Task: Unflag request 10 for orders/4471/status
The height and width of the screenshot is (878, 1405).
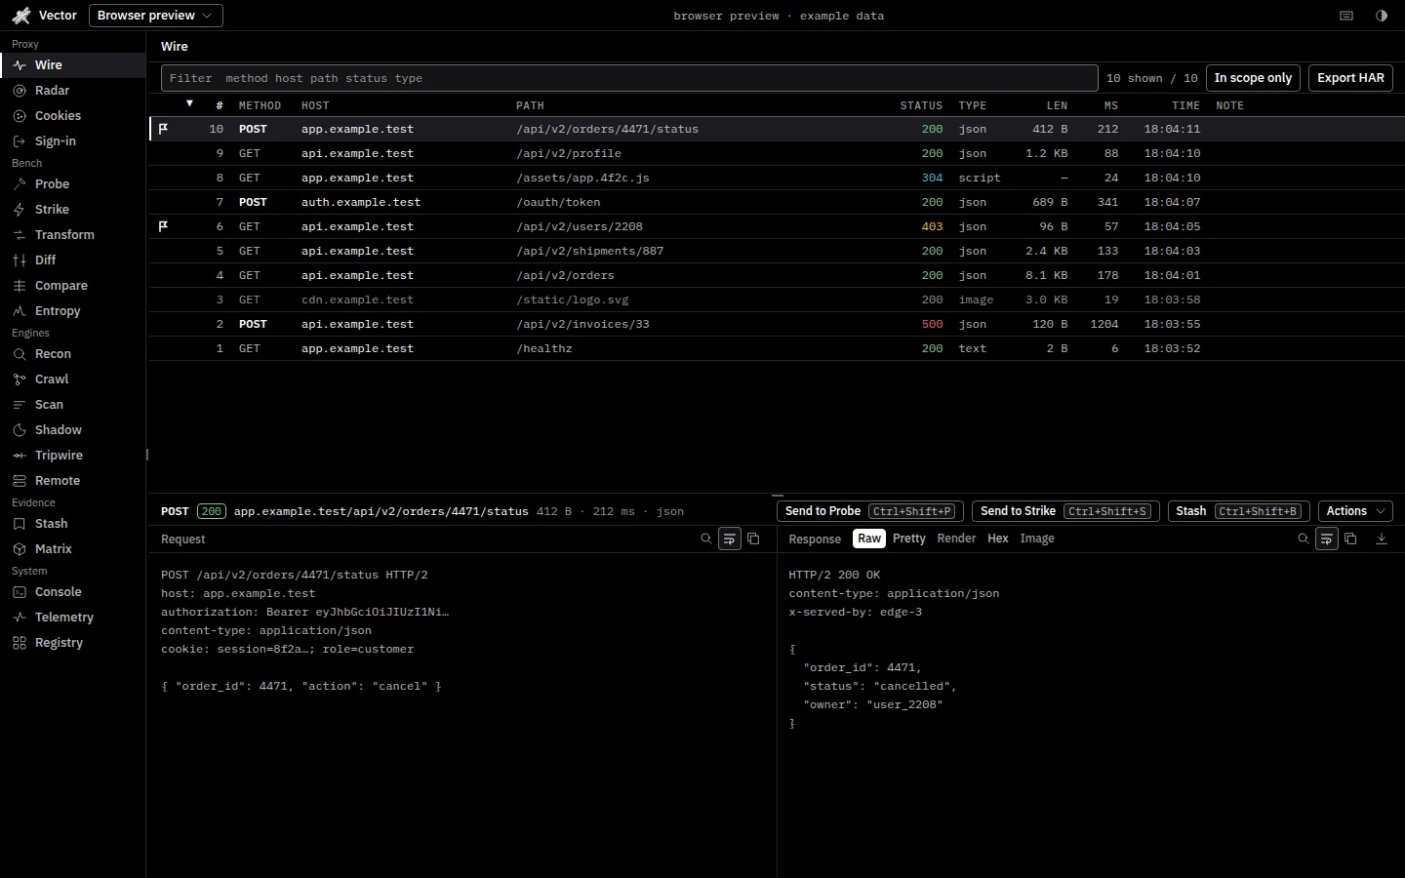Action: (x=163, y=129)
